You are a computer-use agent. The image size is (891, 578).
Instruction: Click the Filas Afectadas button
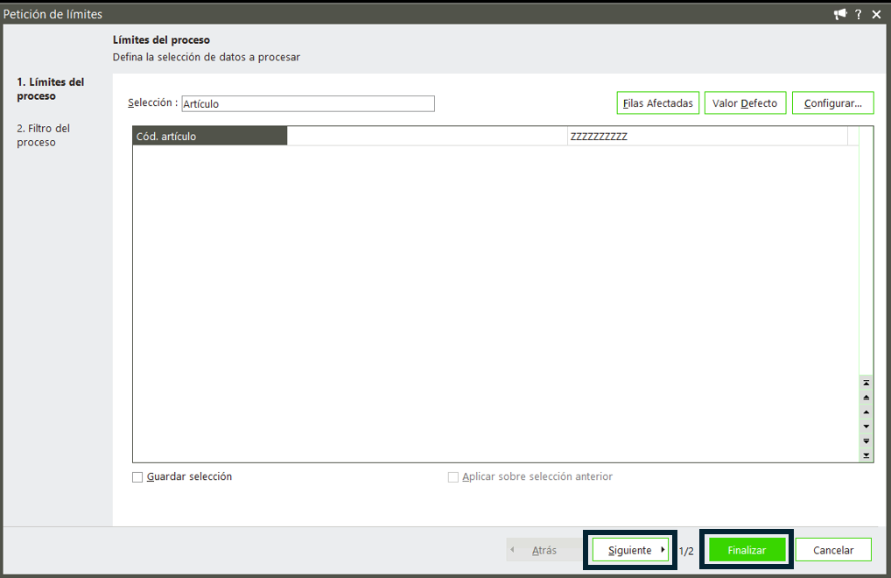[658, 102]
